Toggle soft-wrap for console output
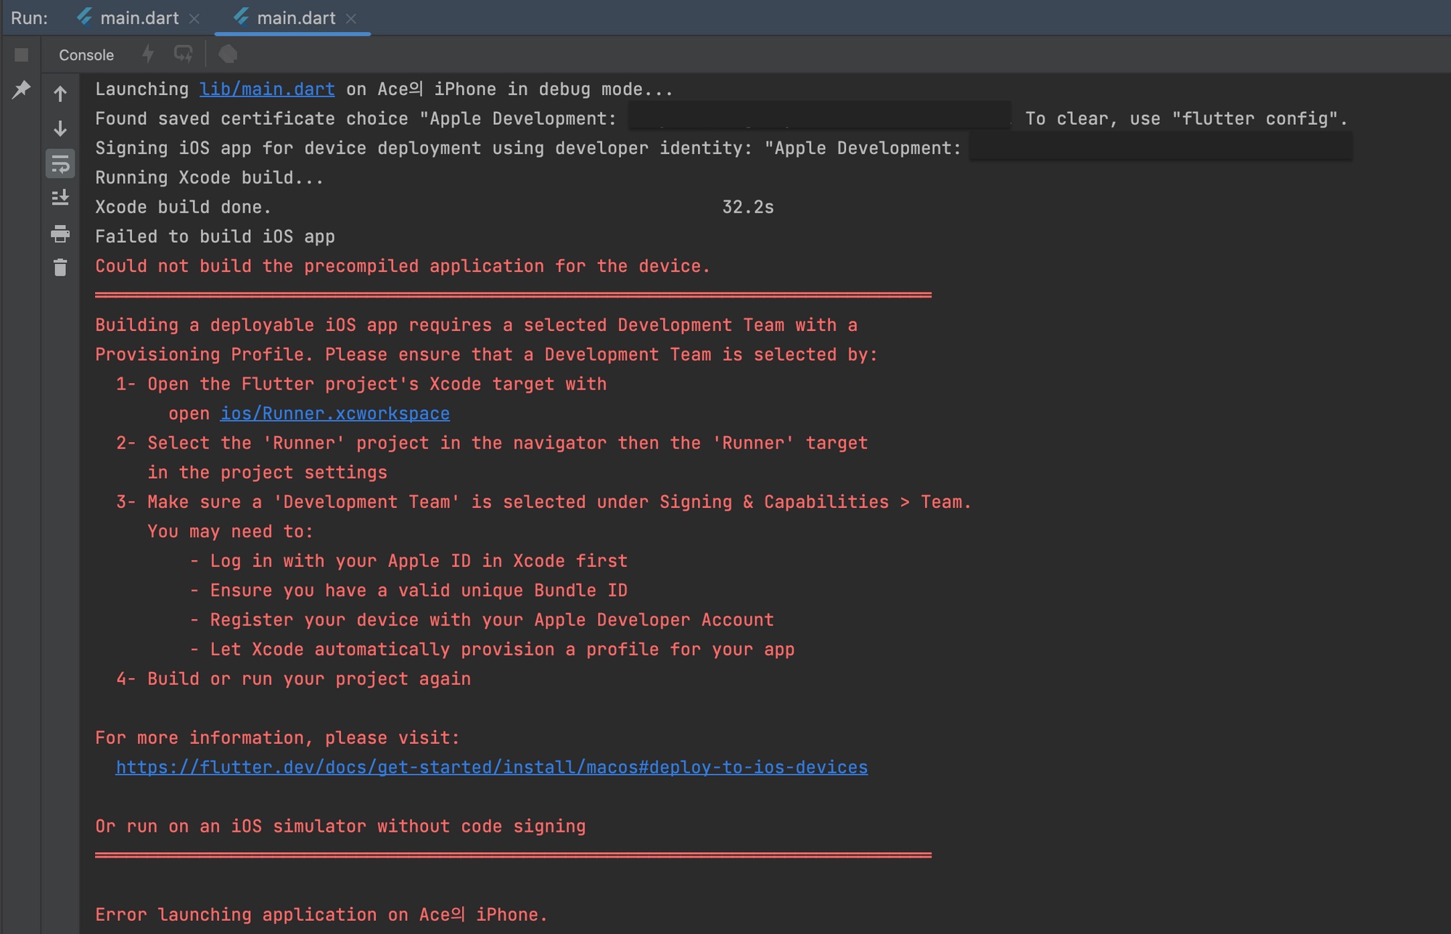The height and width of the screenshot is (934, 1451). coord(60,163)
